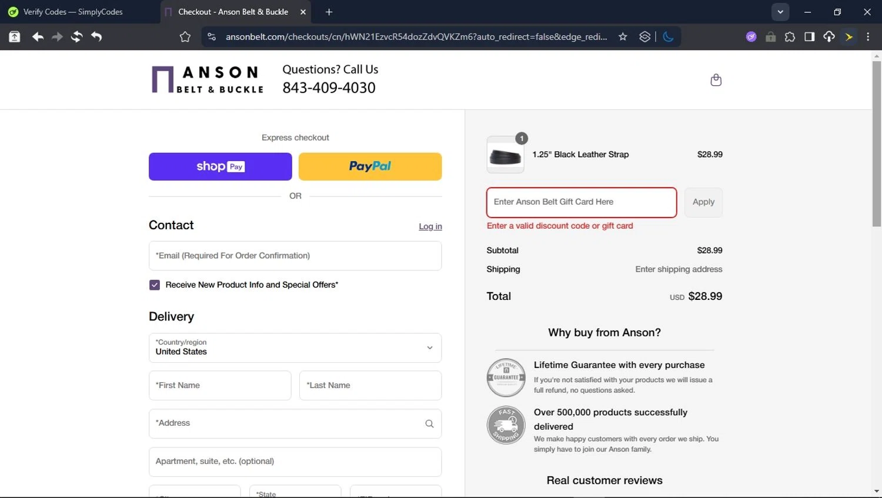Toggle night mode moon icon
Image resolution: width=882 pixels, height=498 pixels.
point(669,37)
